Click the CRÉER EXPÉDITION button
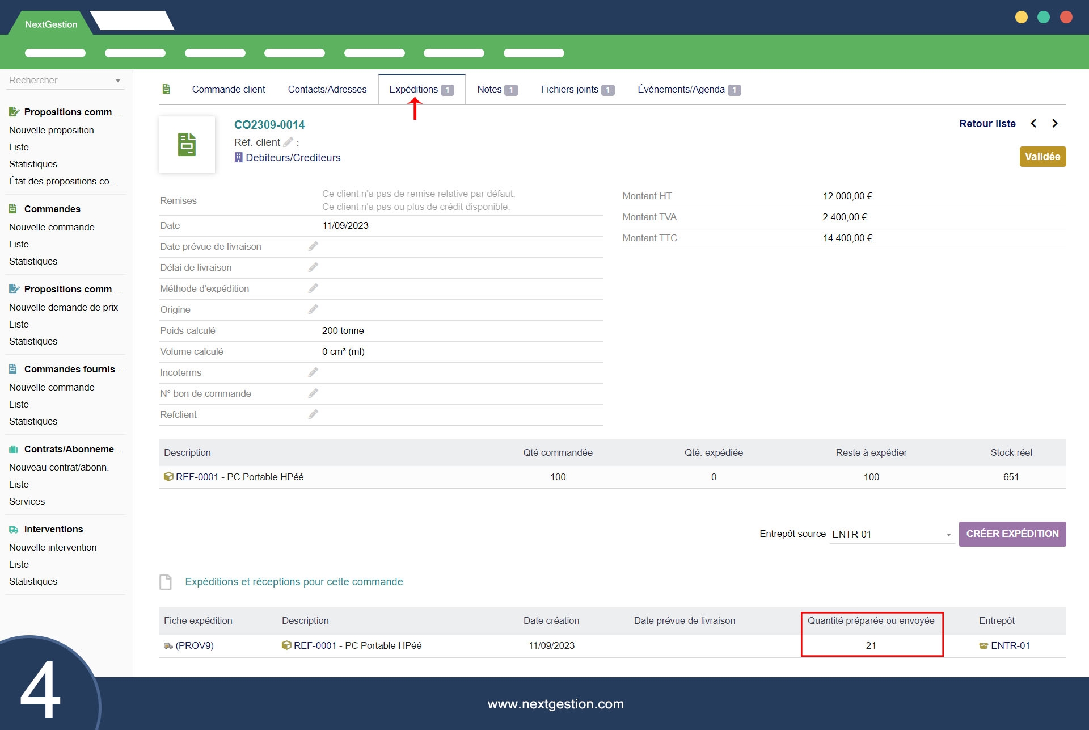The width and height of the screenshot is (1089, 730). coord(1012,534)
